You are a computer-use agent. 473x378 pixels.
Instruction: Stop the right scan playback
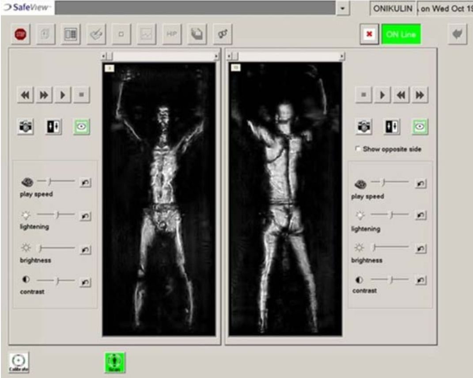pos(363,95)
